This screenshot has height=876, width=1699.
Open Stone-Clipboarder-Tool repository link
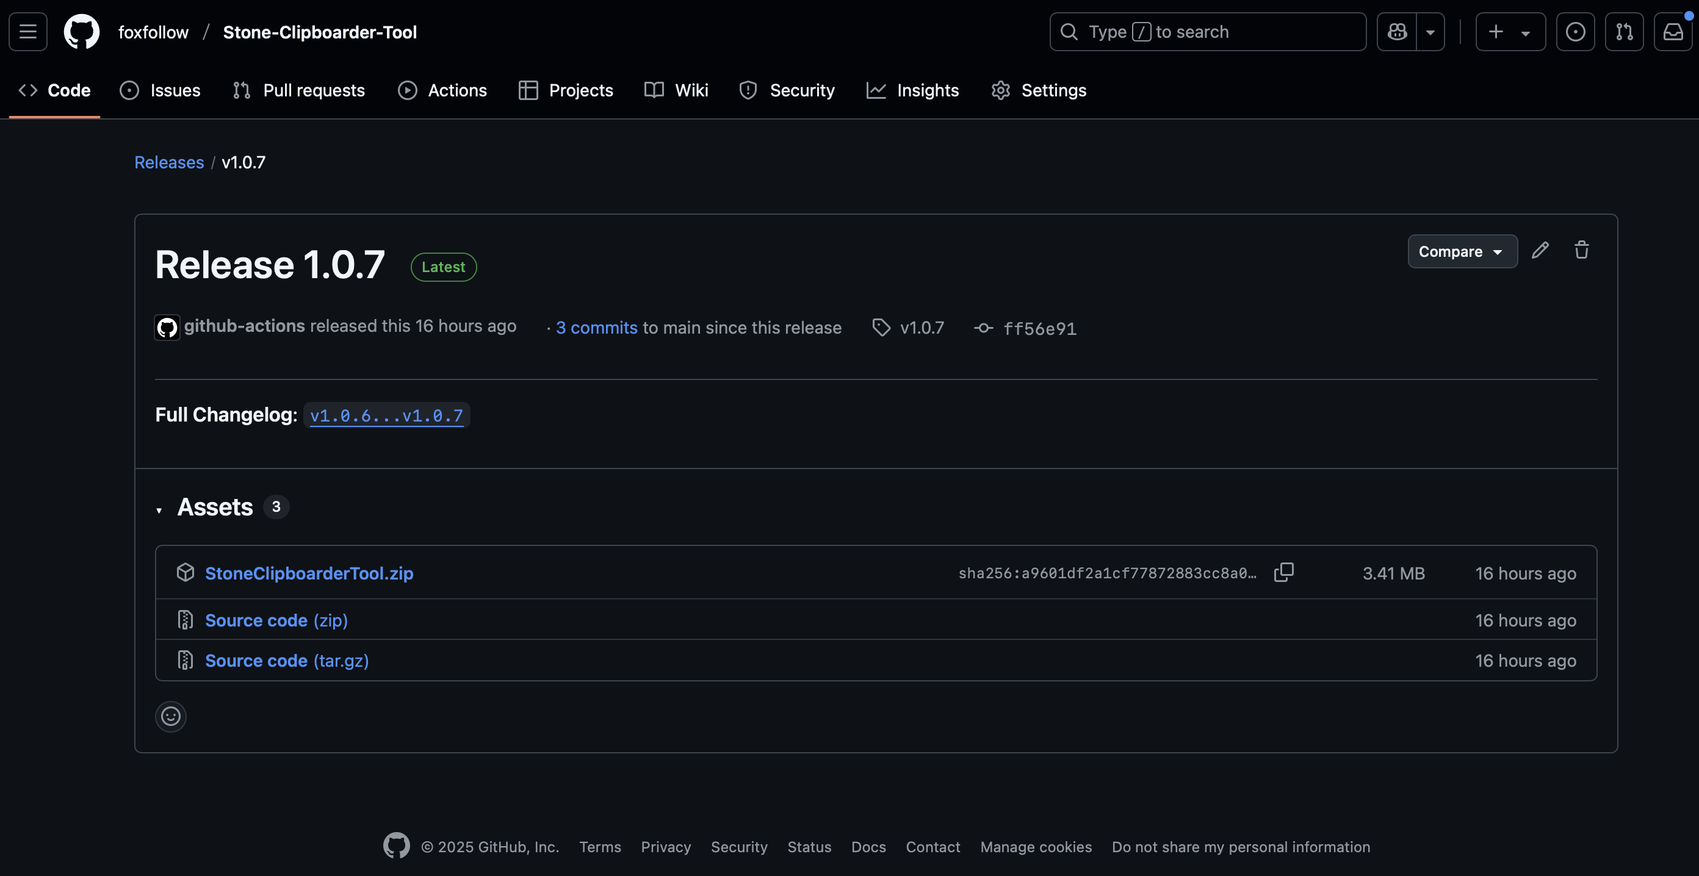point(320,32)
